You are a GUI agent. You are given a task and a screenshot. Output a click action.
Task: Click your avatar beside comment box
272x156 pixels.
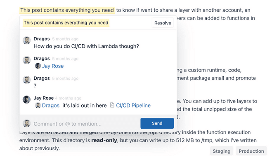point(27,123)
